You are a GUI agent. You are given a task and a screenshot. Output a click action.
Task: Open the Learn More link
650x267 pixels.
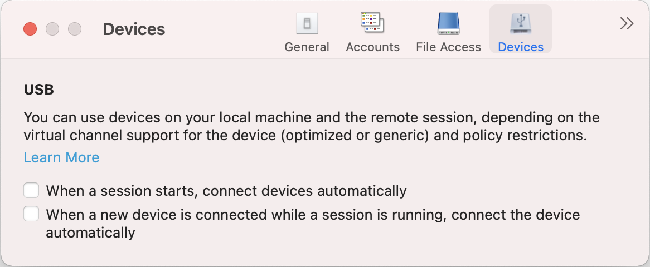click(61, 157)
